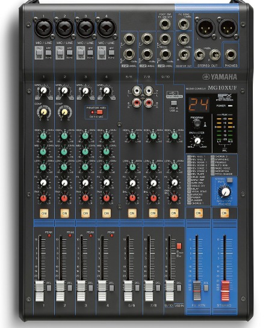Screen dimensions: 272x328
Task: Toggle the HPF switch on channel 4
Action: pos(111,52)
